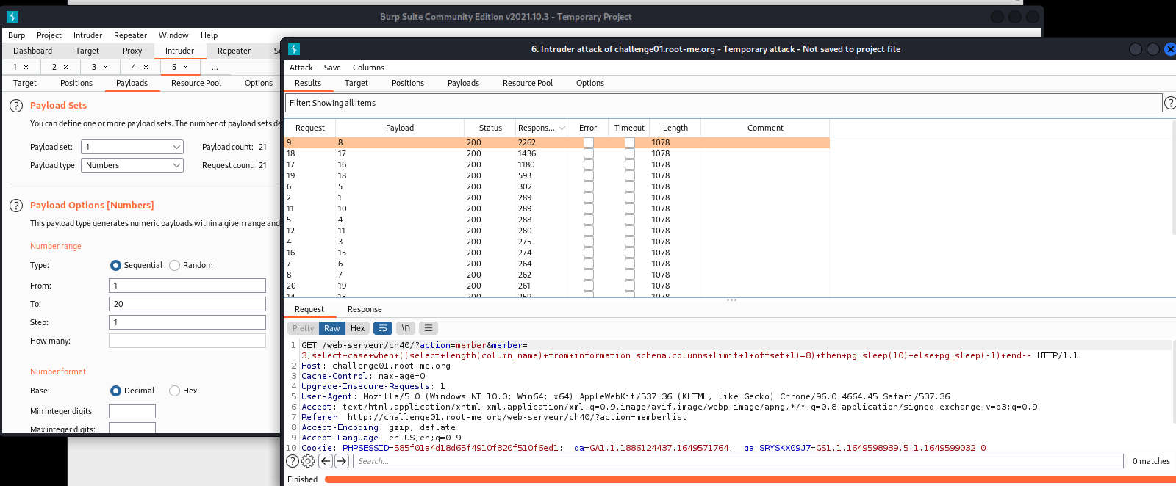The height and width of the screenshot is (486, 1176).
Task: Click the Step number field
Action: pyautogui.click(x=187, y=322)
